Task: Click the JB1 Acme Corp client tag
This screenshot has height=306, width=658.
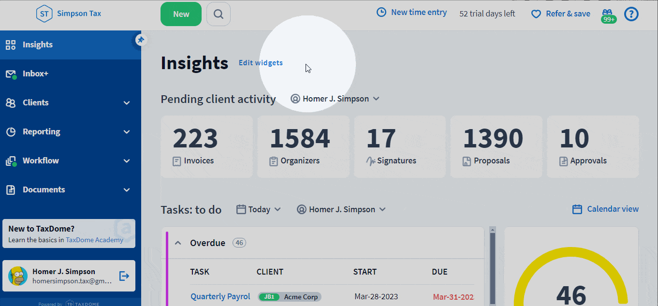Action: pos(290,297)
